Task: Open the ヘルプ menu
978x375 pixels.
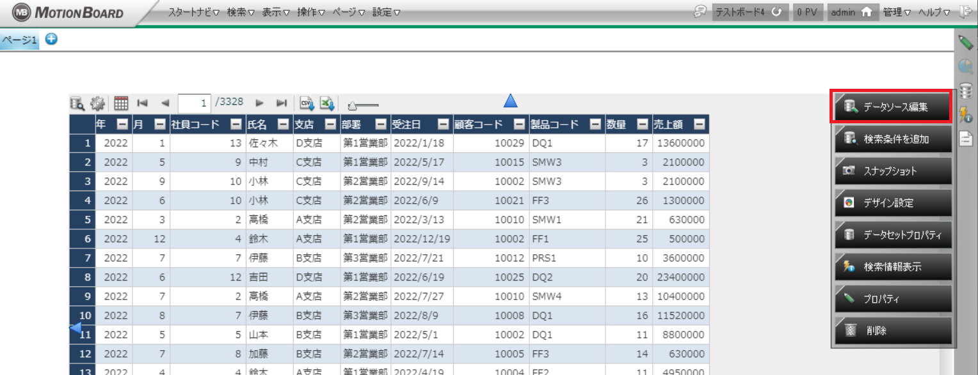Action: pyautogui.click(x=934, y=12)
